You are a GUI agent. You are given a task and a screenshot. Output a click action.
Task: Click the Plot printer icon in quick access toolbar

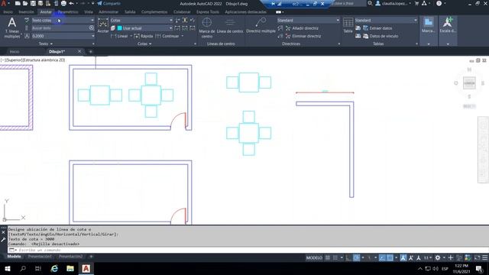tap(63, 3)
